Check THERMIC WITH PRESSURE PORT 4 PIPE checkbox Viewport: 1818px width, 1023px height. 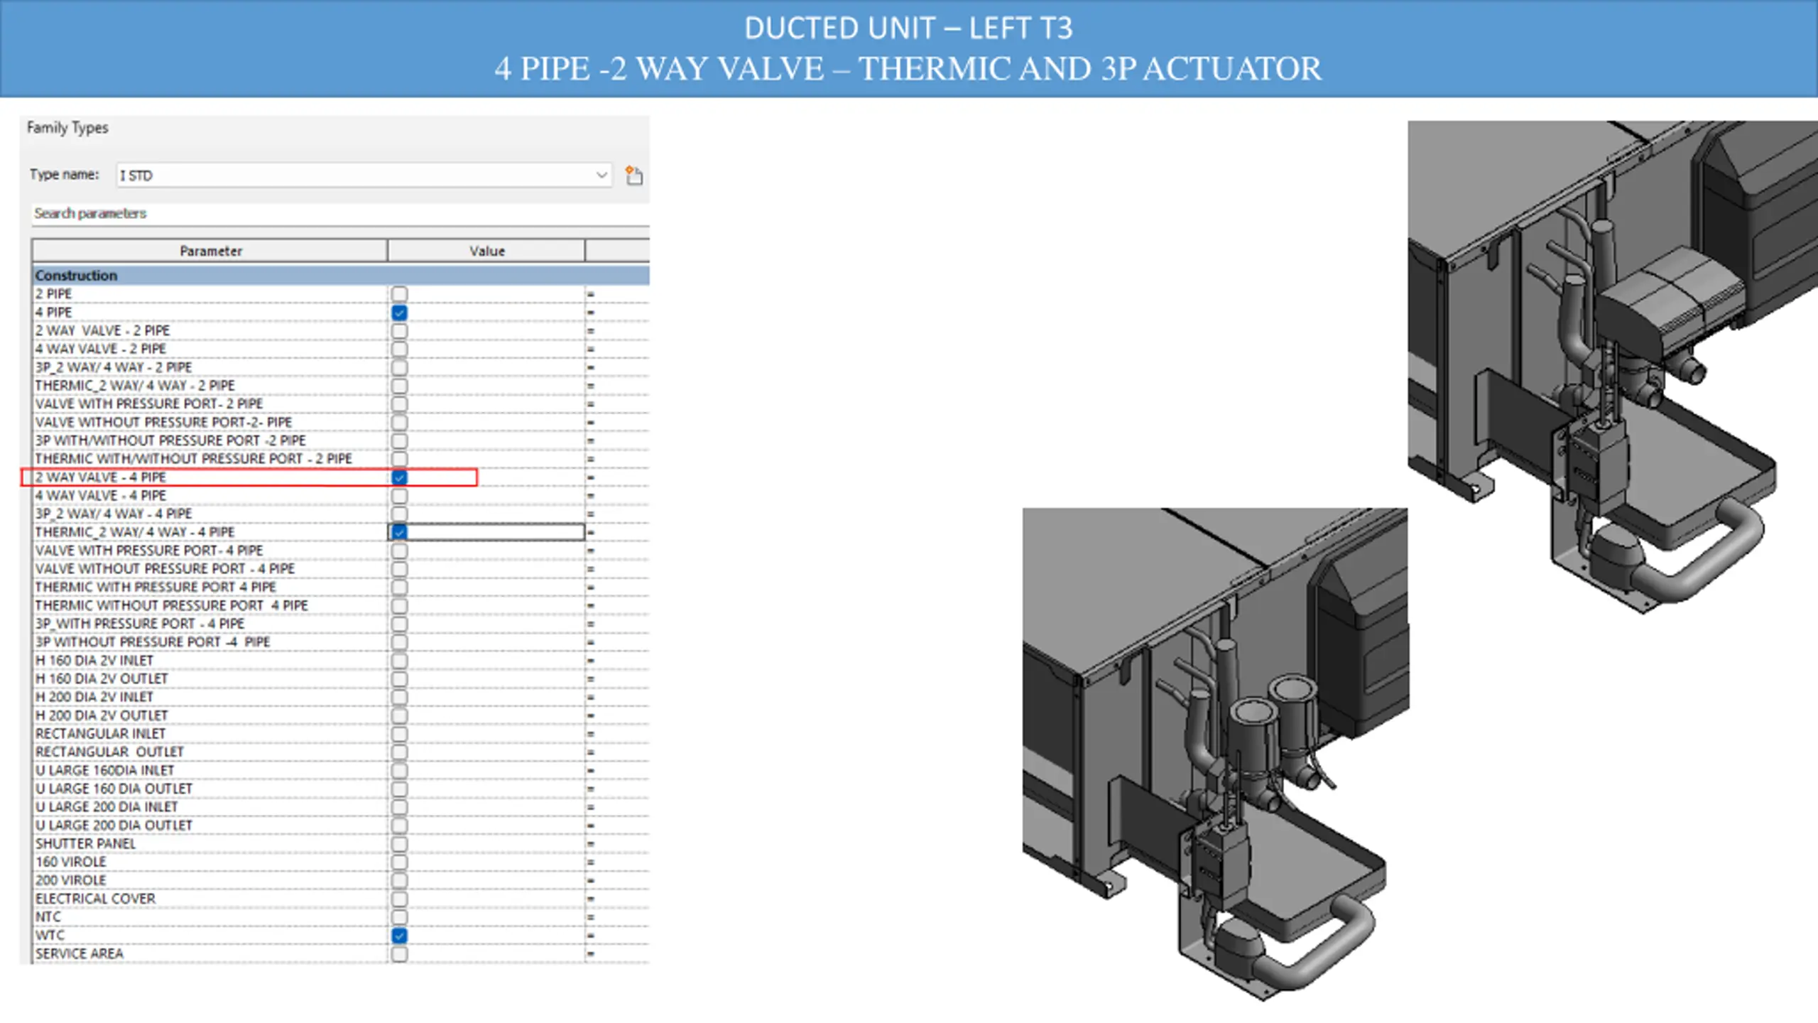click(400, 588)
